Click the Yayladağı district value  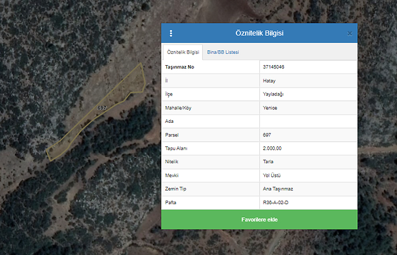pyautogui.click(x=274, y=94)
